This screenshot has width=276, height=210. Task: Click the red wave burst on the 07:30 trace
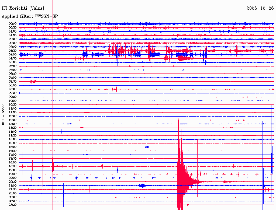[x=34, y=81]
